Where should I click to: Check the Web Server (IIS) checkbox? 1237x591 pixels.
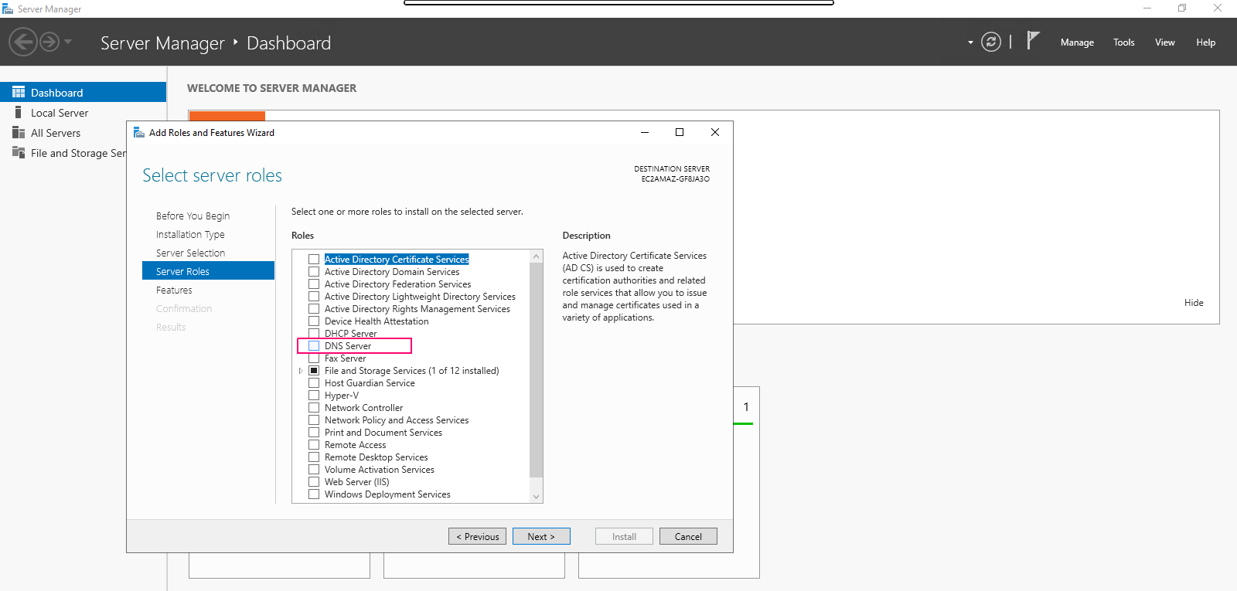[x=314, y=482]
